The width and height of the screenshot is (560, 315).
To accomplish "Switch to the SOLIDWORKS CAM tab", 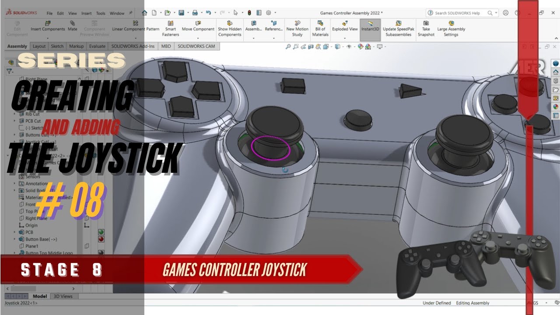I will click(197, 46).
